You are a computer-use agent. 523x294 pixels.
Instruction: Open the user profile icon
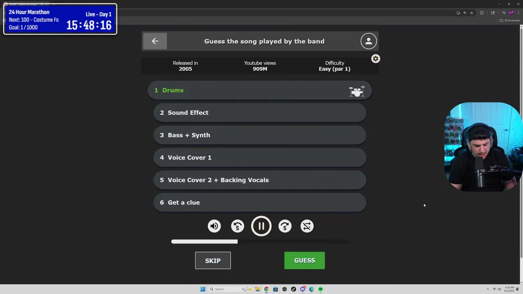(369, 41)
